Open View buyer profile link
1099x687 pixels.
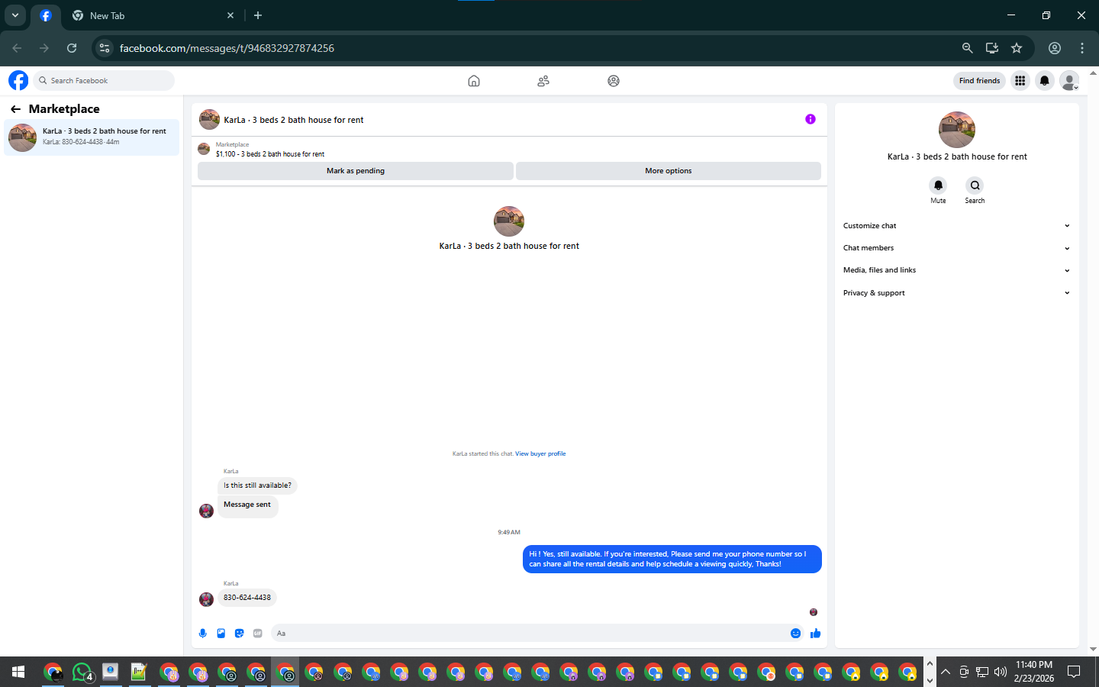coord(540,453)
